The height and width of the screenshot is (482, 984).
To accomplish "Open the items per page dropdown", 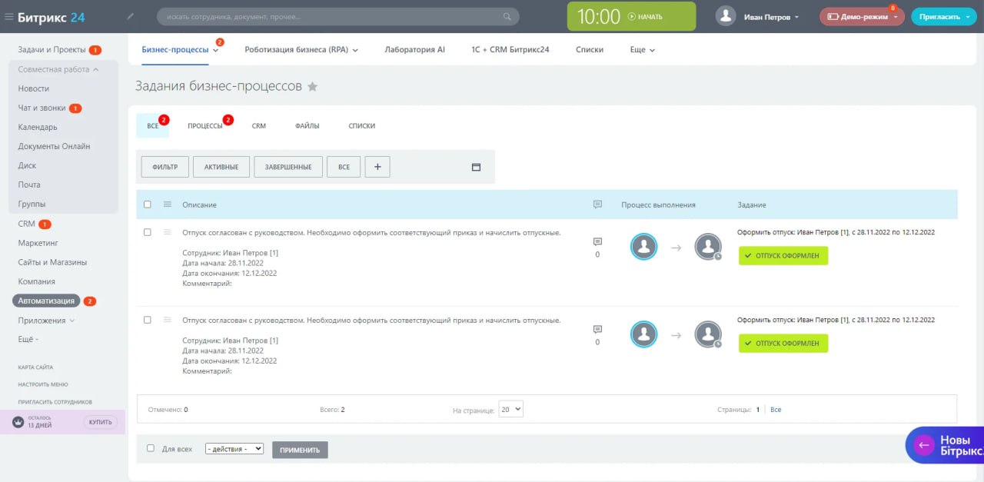I will 511,409.
